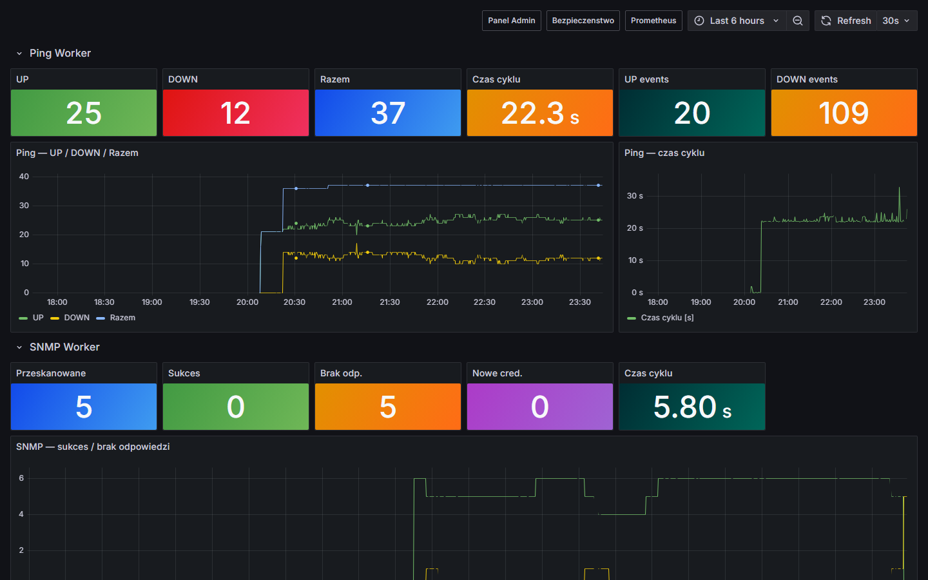Toggle Czas cyklu [s] legend series

(x=666, y=318)
